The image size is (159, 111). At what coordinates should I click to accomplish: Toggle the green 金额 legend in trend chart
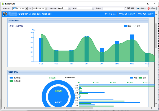click(x=135, y=26)
